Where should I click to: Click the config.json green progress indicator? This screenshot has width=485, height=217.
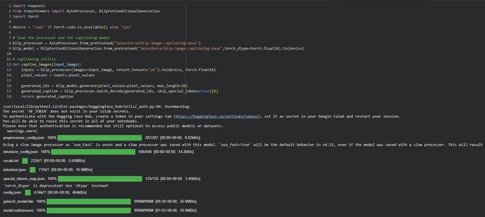(27, 192)
